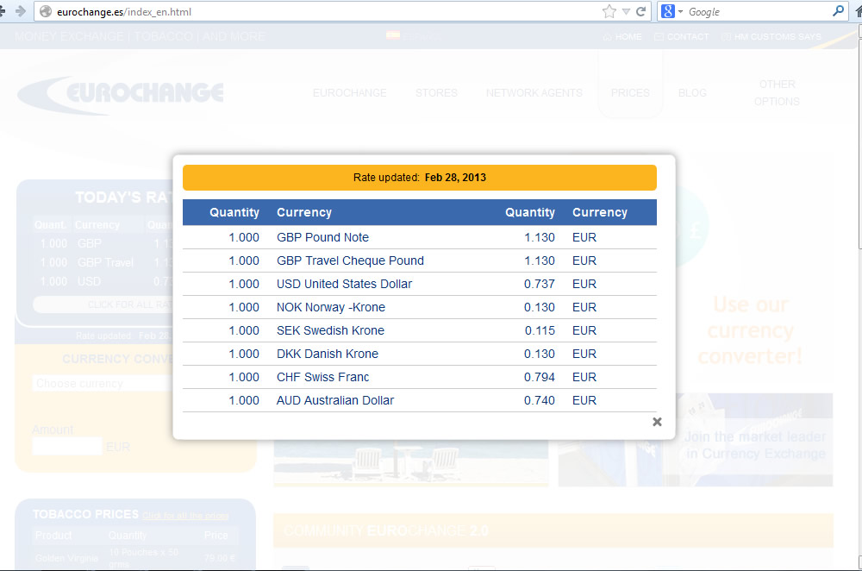This screenshot has width=862, height=571.
Task: Close the exchange rates popup
Action: [657, 422]
